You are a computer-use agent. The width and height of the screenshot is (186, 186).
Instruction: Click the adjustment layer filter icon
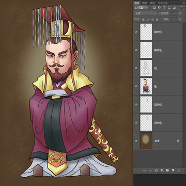(159, 8)
